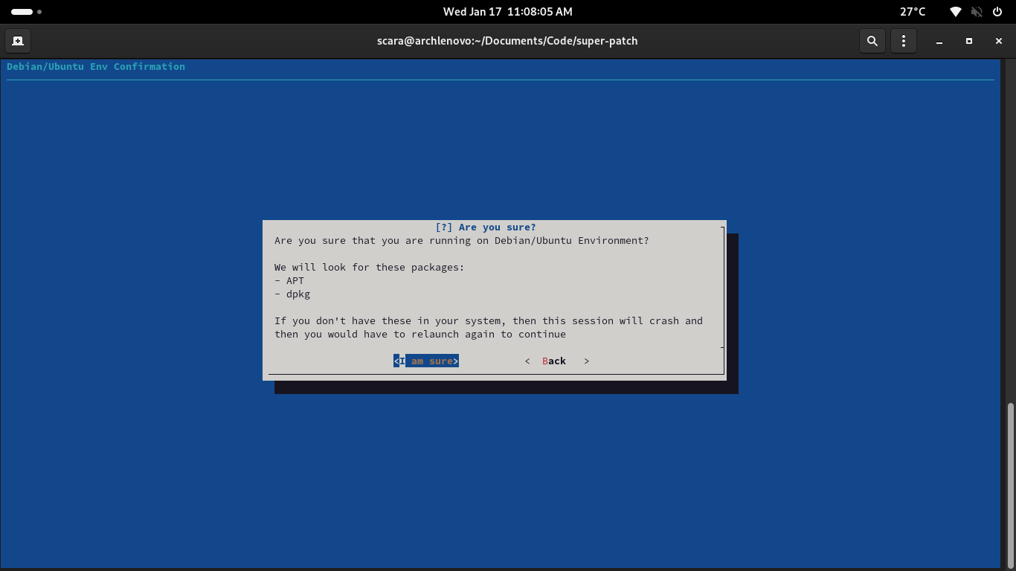This screenshot has width=1016, height=571.
Task: Click the window title scara@archlenovo path
Action: 507,41
